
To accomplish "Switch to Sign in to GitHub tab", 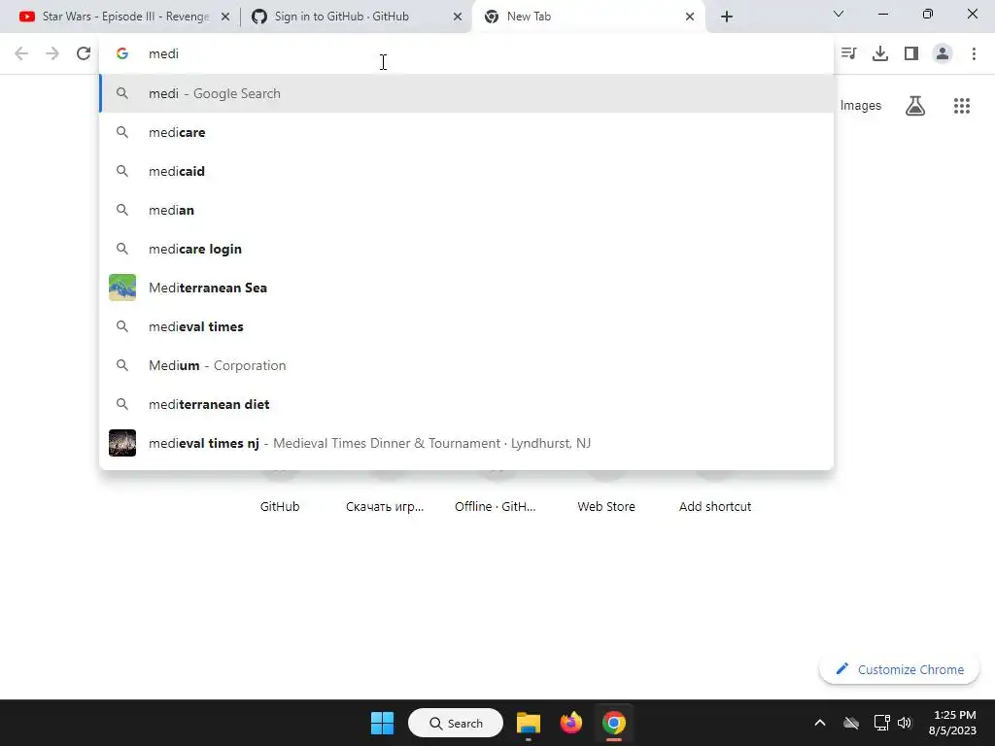I will click(x=356, y=17).
